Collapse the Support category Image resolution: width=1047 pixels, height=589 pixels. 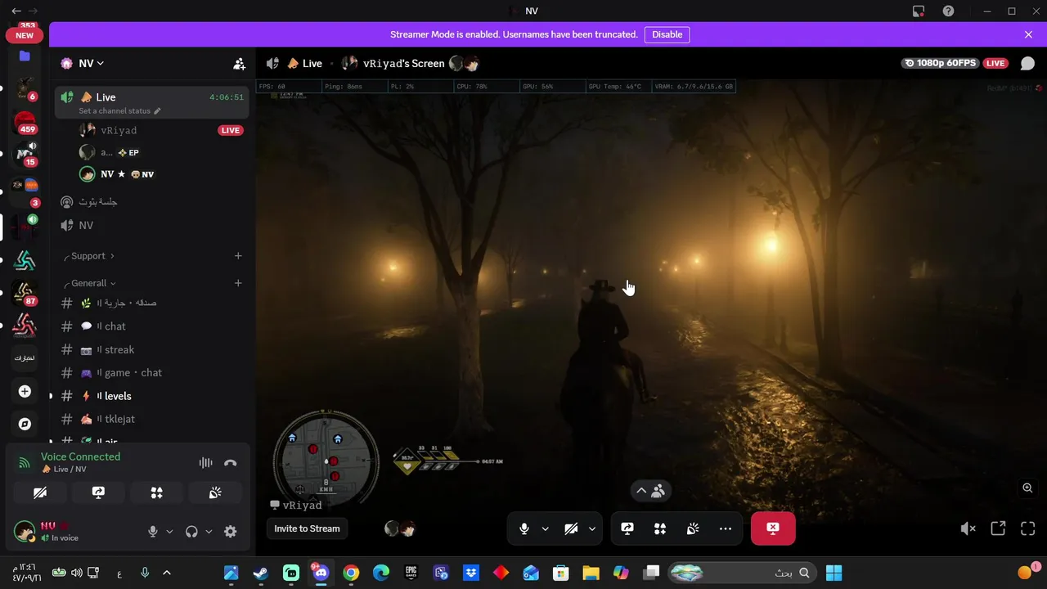tap(92, 256)
